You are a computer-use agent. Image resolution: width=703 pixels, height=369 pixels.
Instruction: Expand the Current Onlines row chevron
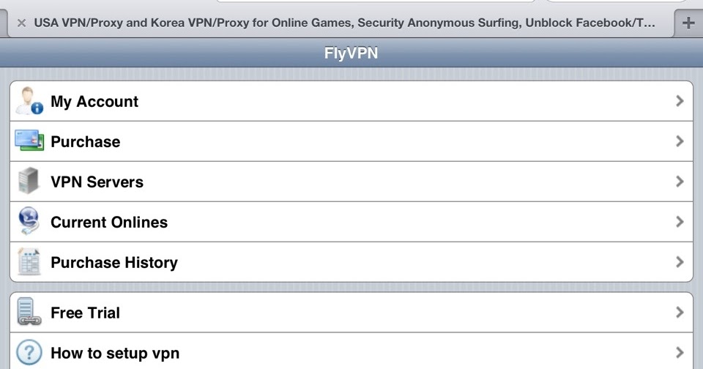point(680,222)
